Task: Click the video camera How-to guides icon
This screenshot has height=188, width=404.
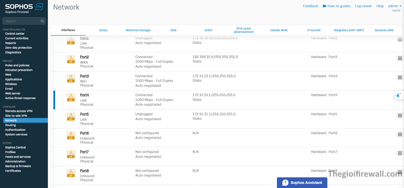Action: (x=324, y=6)
